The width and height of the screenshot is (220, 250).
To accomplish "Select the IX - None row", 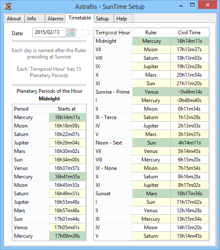I will (x=151, y=168).
